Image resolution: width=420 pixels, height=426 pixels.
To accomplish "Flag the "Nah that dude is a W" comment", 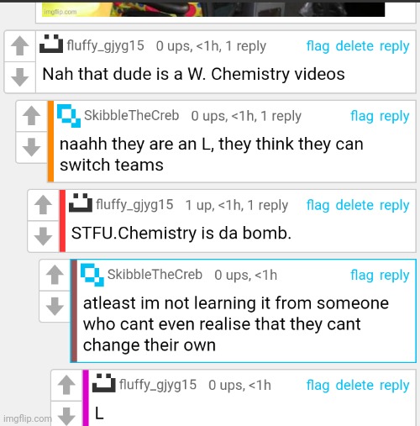I will point(318,46).
